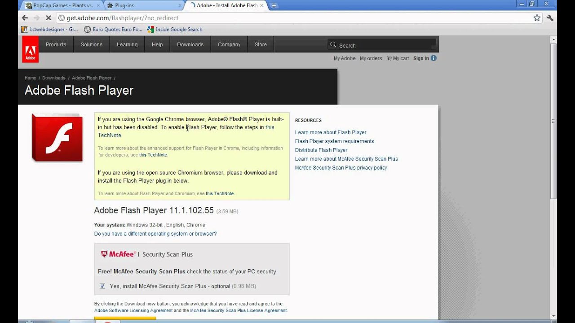Click the McAfee shield logo

point(105,254)
